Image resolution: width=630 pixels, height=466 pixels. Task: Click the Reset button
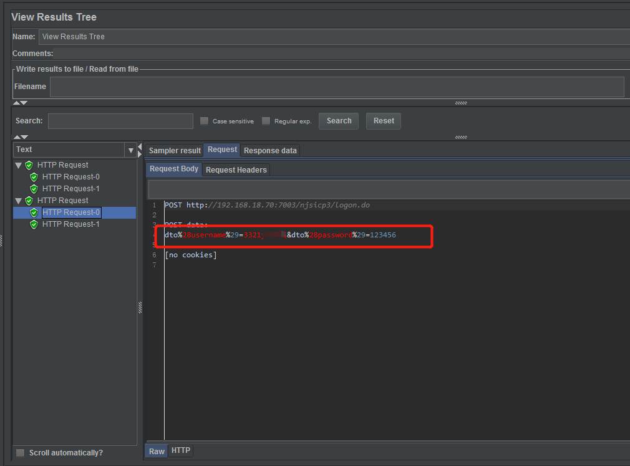(384, 121)
